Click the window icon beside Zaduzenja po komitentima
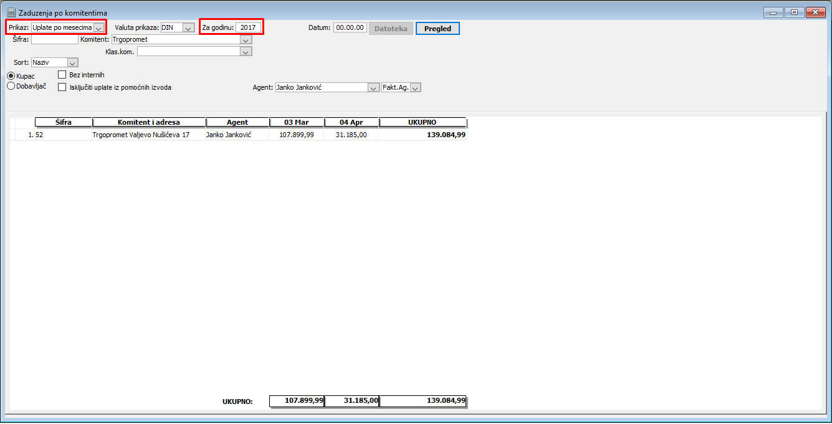 [11, 12]
